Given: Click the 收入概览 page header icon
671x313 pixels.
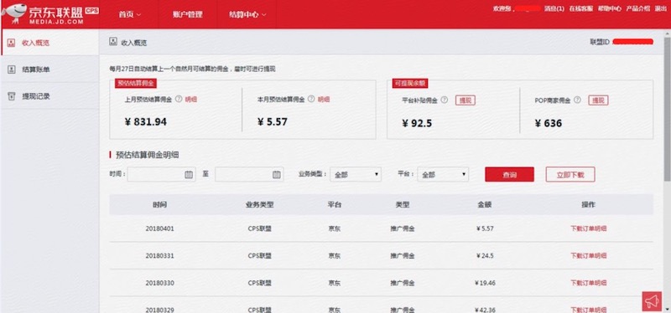Looking at the screenshot, I should pos(113,42).
